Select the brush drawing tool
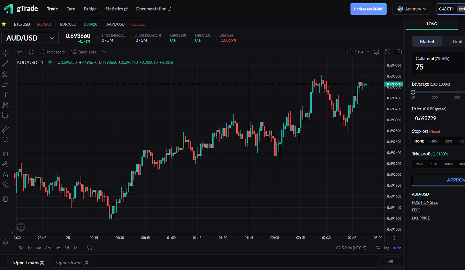The height and width of the screenshot is (270, 465). (5, 84)
